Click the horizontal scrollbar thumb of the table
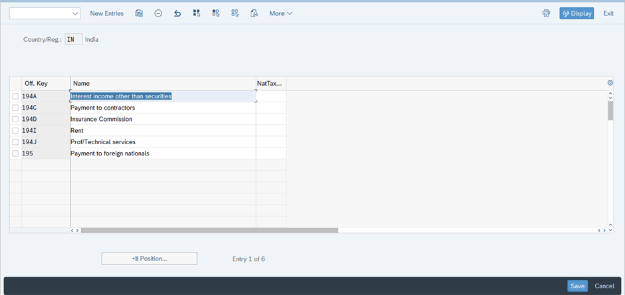Viewport: 625px width, 295px height. coord(209,230)
